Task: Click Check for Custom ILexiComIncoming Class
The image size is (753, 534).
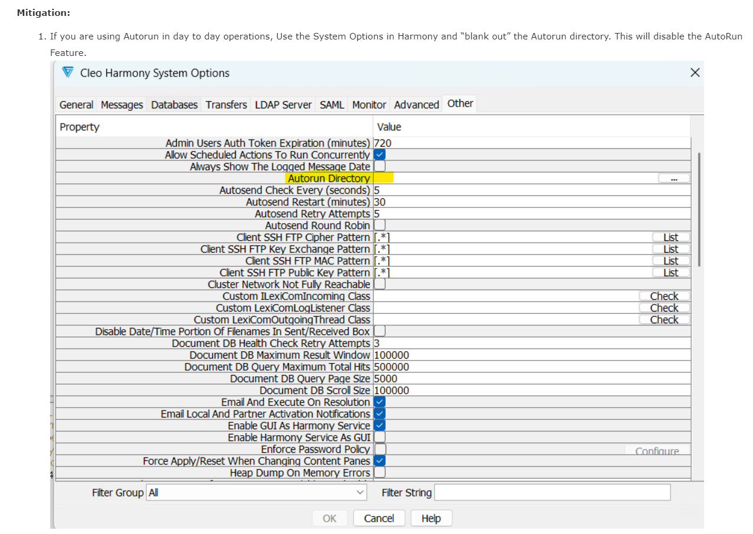Action: (665, 296)
